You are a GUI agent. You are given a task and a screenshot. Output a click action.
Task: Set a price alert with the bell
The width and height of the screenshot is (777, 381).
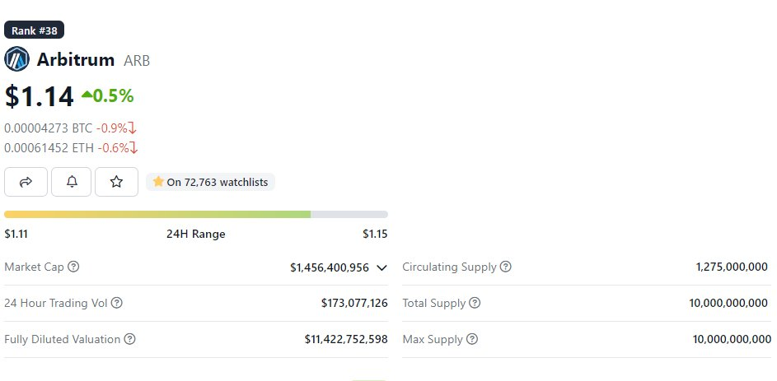point(71,182)
